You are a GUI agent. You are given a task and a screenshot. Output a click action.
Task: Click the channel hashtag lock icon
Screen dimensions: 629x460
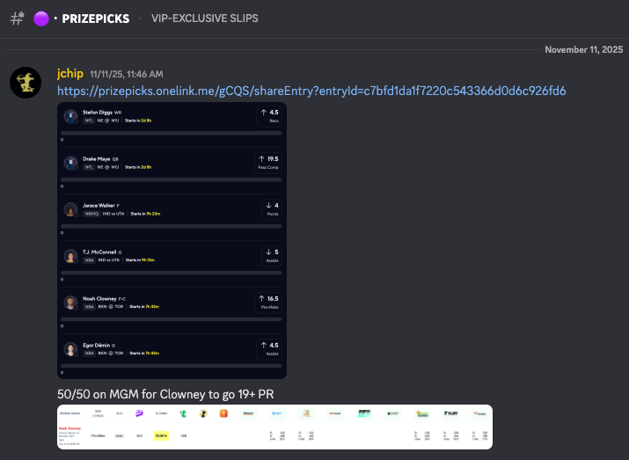[17, 18]
